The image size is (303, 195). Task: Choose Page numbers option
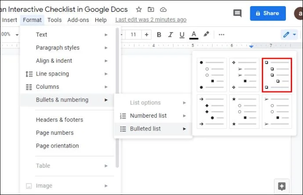[67, 133]
